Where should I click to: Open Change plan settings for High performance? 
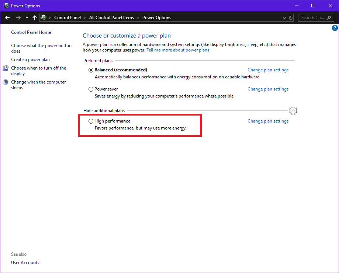(268, 121)
